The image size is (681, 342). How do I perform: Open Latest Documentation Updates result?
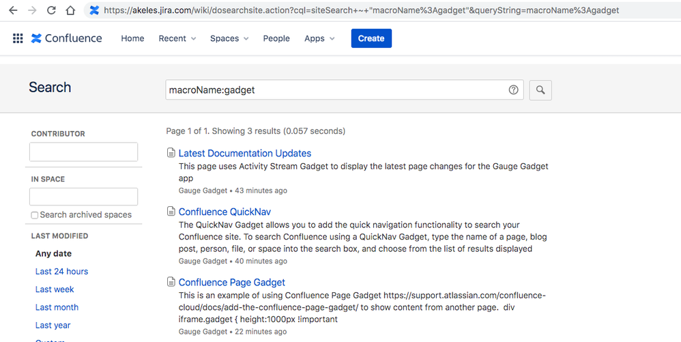(x=245, y=153)
